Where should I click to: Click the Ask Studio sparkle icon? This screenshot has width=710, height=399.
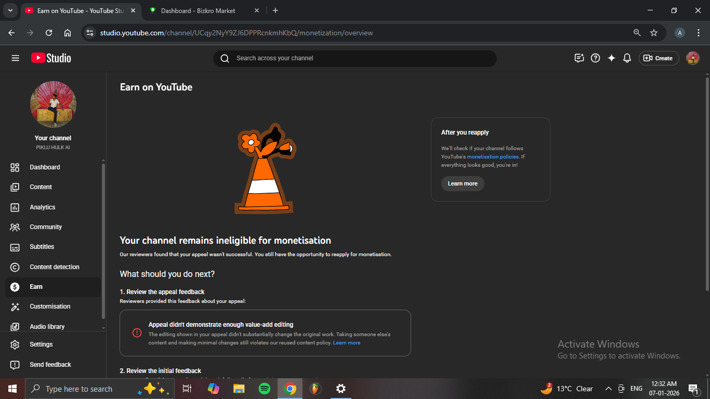coord(611,58)
